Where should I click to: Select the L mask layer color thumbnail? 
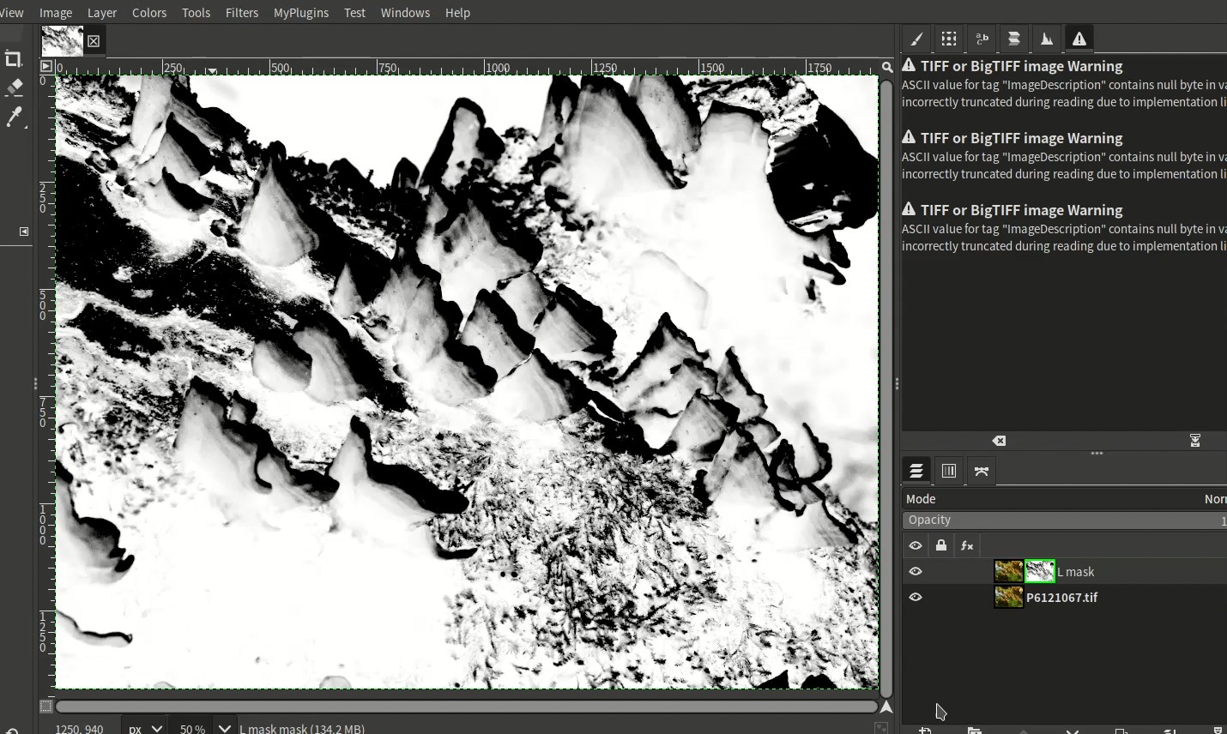pyautogui.click(x=1008, y=571)
